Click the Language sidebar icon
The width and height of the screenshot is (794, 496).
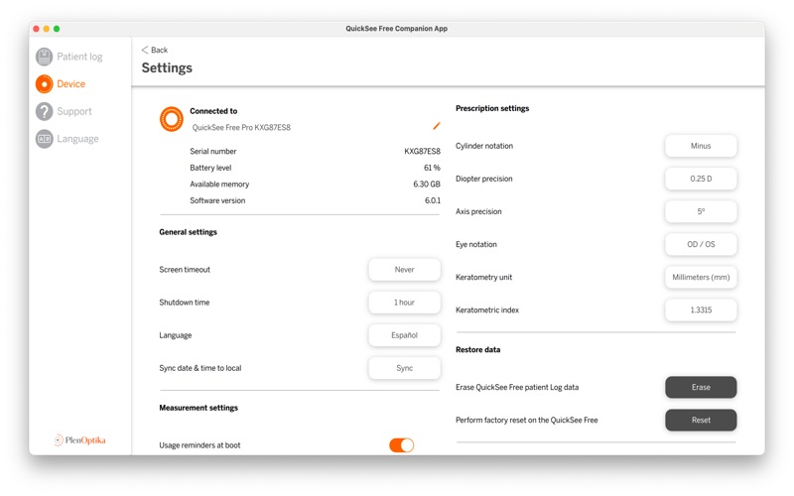(44, 139)
